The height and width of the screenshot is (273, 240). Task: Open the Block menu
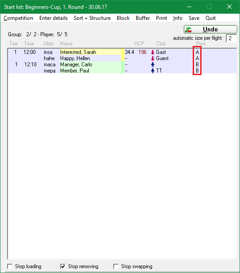click(x=123, y=18)
